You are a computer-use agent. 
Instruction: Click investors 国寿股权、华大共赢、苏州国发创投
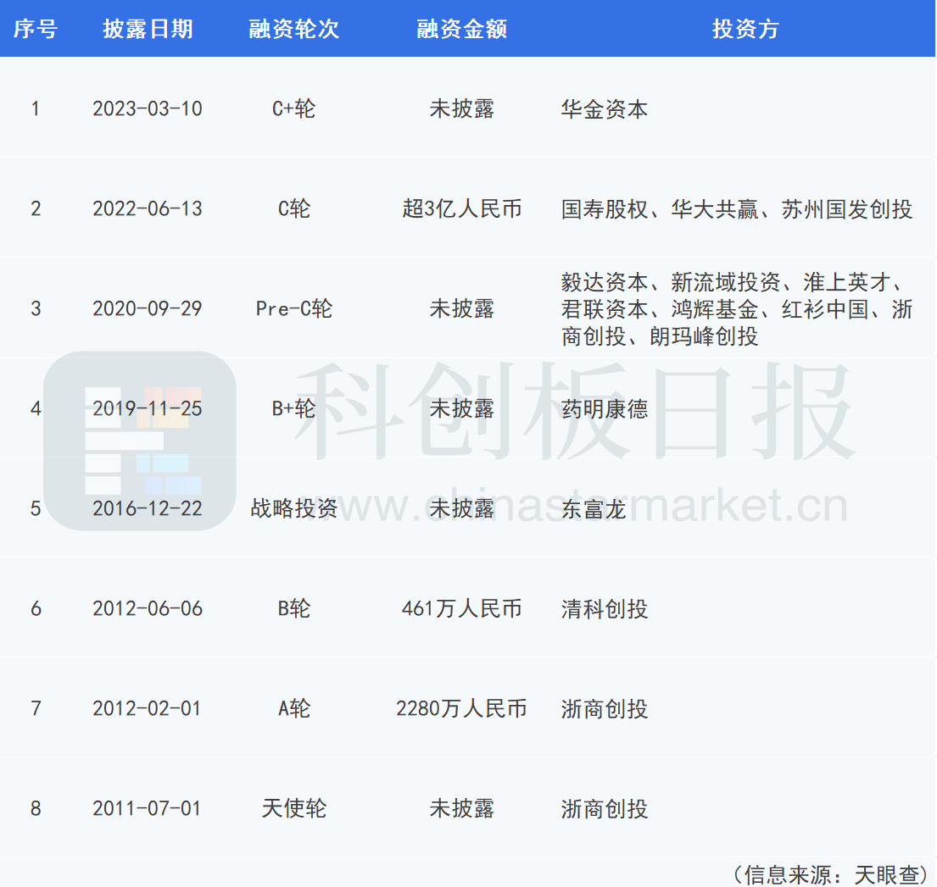737,209
